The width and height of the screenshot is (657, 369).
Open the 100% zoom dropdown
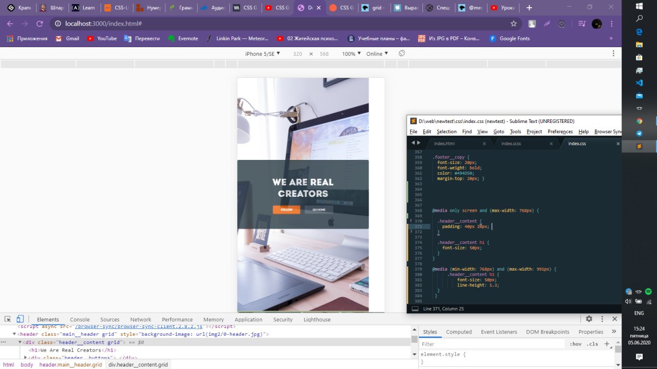point(352,54)
